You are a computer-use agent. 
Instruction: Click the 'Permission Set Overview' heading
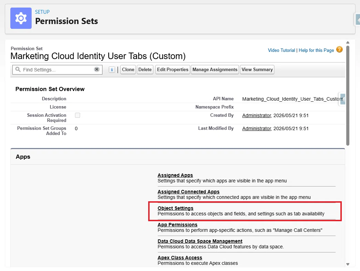click(x=50, y=89)
